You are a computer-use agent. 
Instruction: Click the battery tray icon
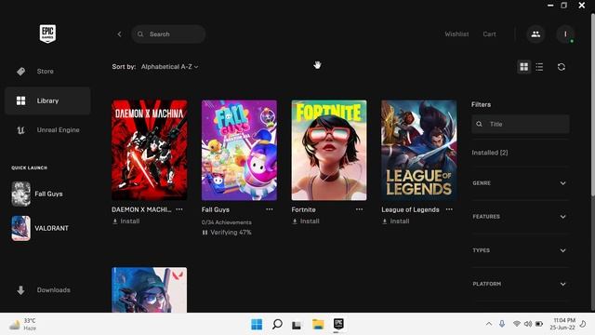[x=539, y=324]
